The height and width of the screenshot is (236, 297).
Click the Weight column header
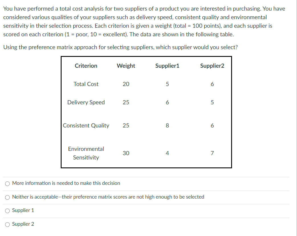tap(125, 66)
